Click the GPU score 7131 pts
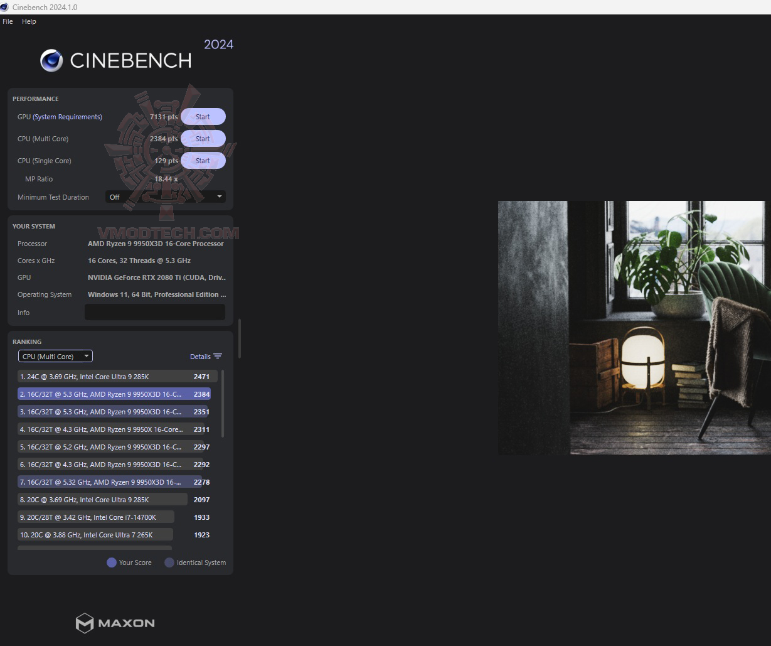Image resolution: width=771 pixels, height=646 pixels. 164,117
